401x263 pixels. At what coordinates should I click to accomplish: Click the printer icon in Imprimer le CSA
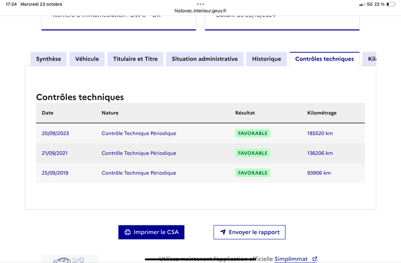(127, 232)
